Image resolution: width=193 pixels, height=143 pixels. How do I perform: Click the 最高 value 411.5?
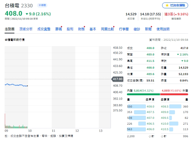[x=150, y=61]
